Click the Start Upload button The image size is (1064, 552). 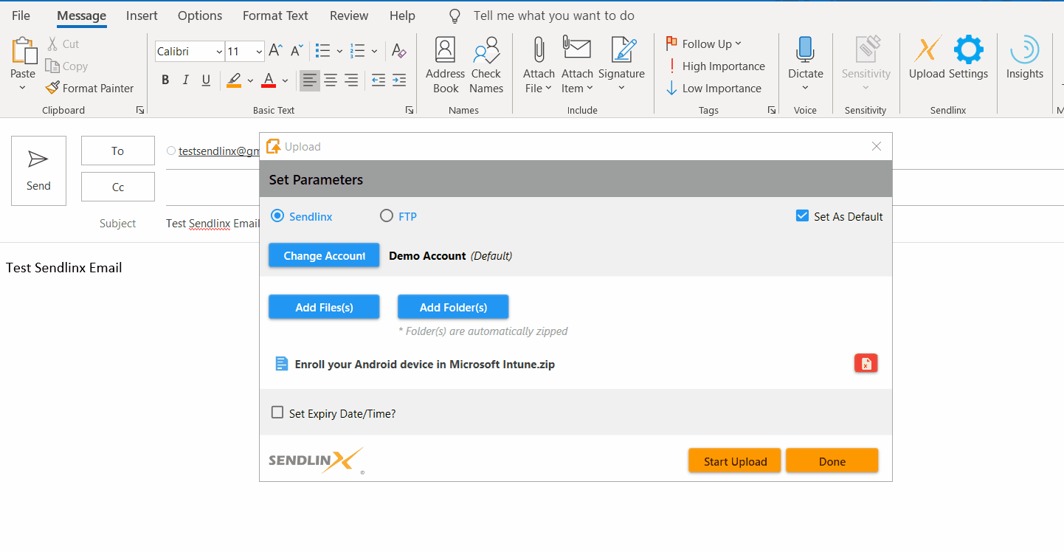point(735,461)
